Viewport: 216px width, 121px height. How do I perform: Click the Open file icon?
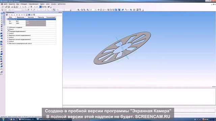coord(6,7)
